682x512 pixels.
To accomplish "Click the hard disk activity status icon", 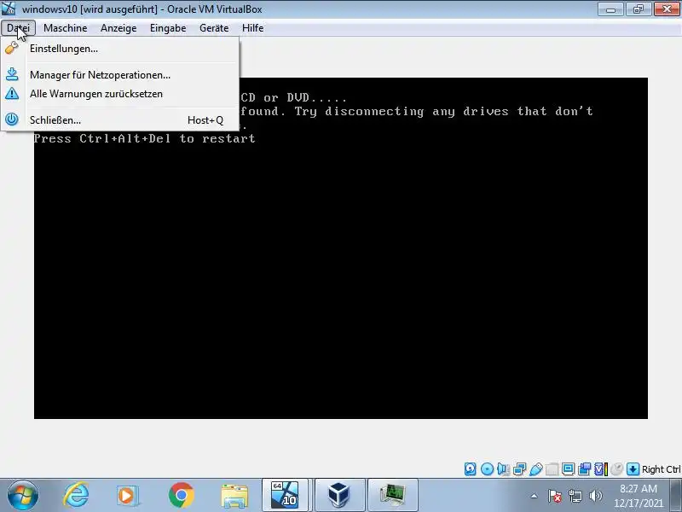I will (471, 468).
